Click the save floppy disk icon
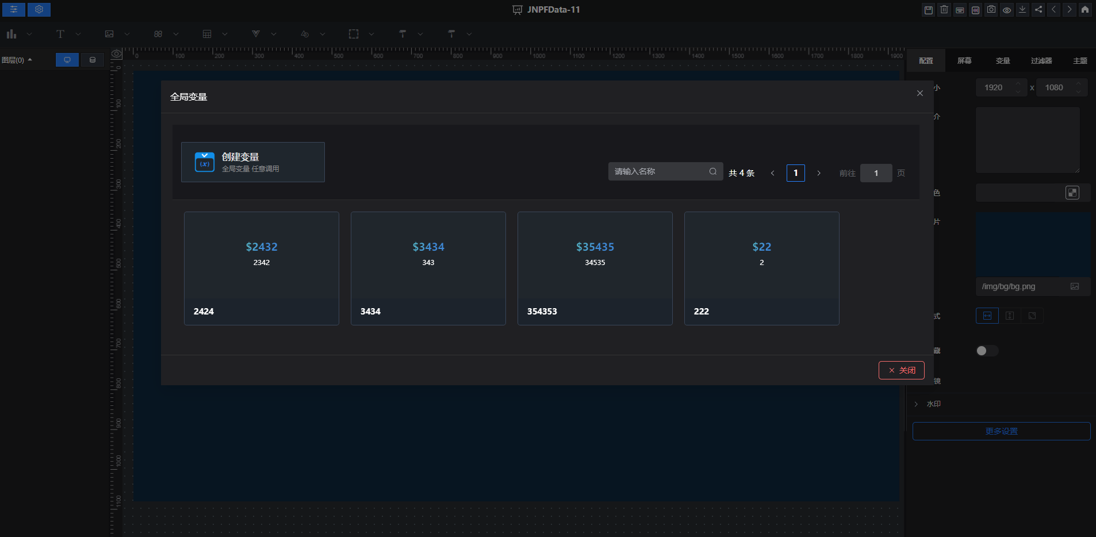1096x537 pixels. (x=928, y=10)
